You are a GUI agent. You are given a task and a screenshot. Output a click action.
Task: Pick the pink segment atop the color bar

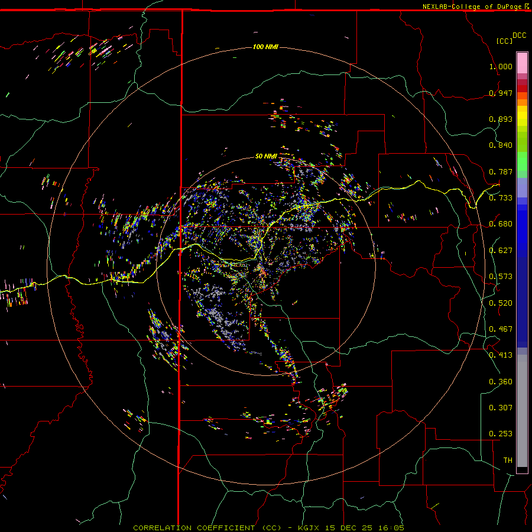click(522, 63)
